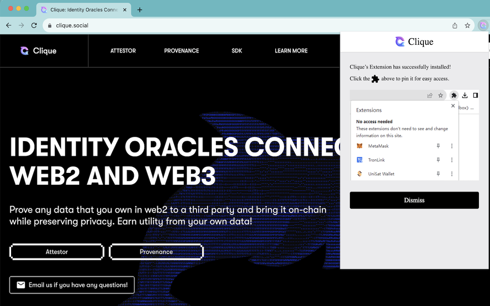
Task: Click the download icon in the popup screenshot
Action: tap(465, 95)
